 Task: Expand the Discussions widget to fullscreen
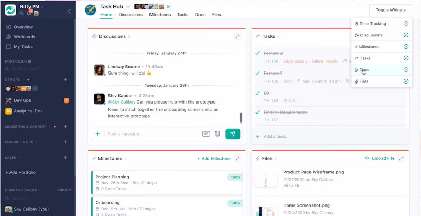coord(237,36)
